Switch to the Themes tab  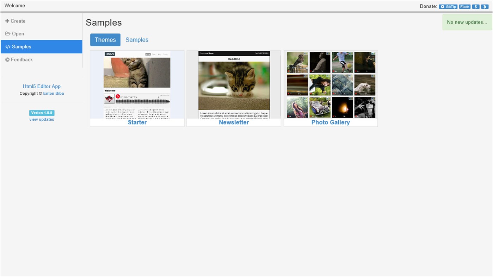point(105,40)
